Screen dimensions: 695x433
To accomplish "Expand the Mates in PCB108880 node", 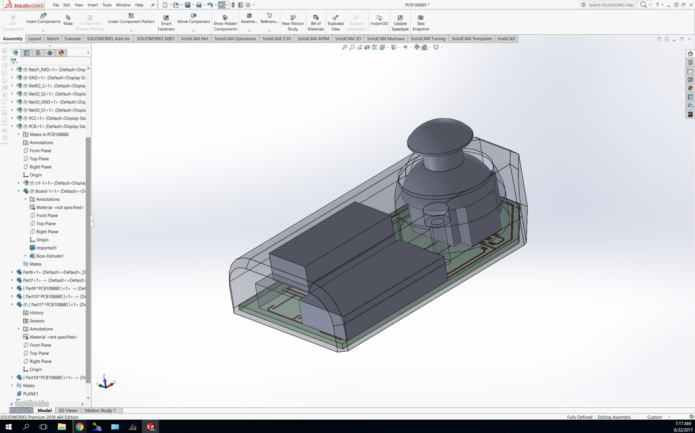I will pos(18,134).
